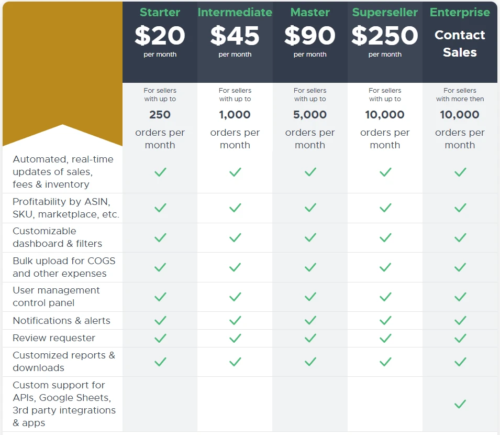Click Intermediate checkmark for Review requester
Viewport: 500px width, 435px height.
235,338
